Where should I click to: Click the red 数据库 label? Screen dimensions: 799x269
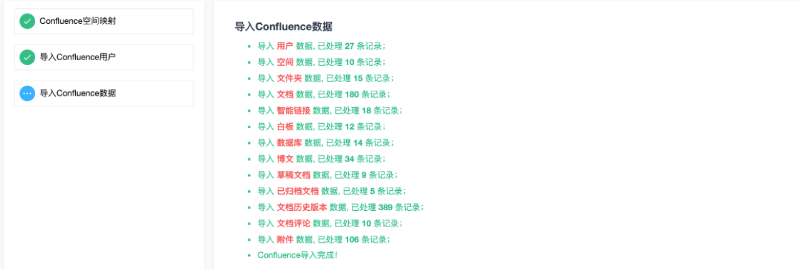pos(289,143)
